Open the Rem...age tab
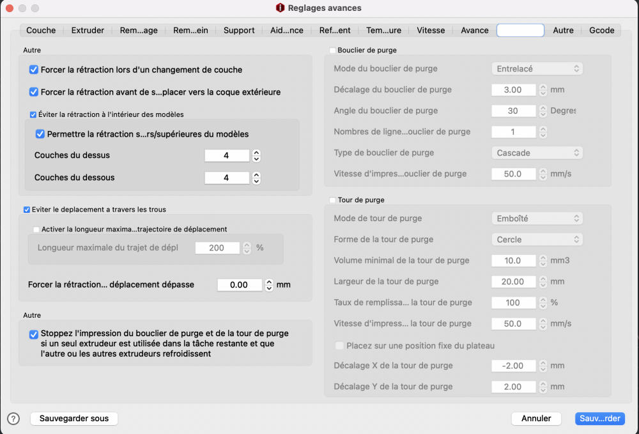Viewport: 639px width, 434px height. [x=139, y=30]
